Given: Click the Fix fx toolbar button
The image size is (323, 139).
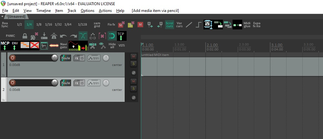Looking at the screenshot, I should pos(111,25).
